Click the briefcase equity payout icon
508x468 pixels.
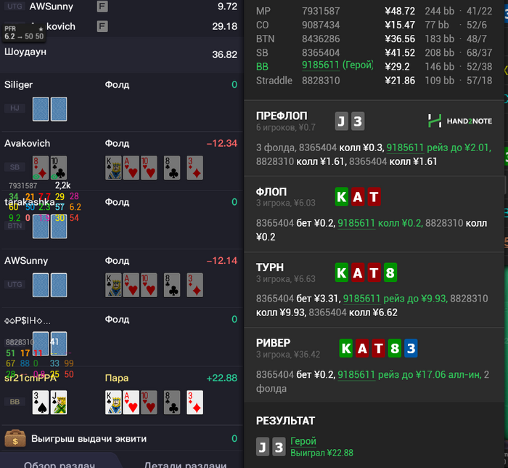pos(15,438)
